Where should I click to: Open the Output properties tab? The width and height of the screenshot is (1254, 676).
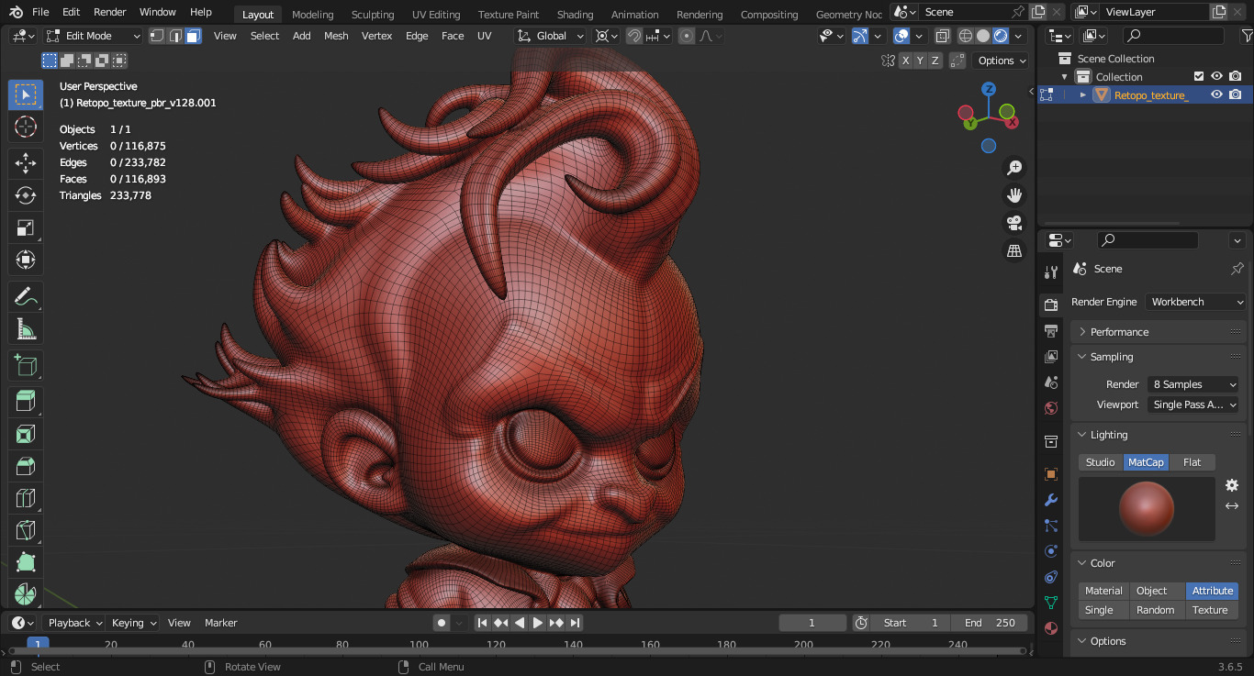[1051, 330]
